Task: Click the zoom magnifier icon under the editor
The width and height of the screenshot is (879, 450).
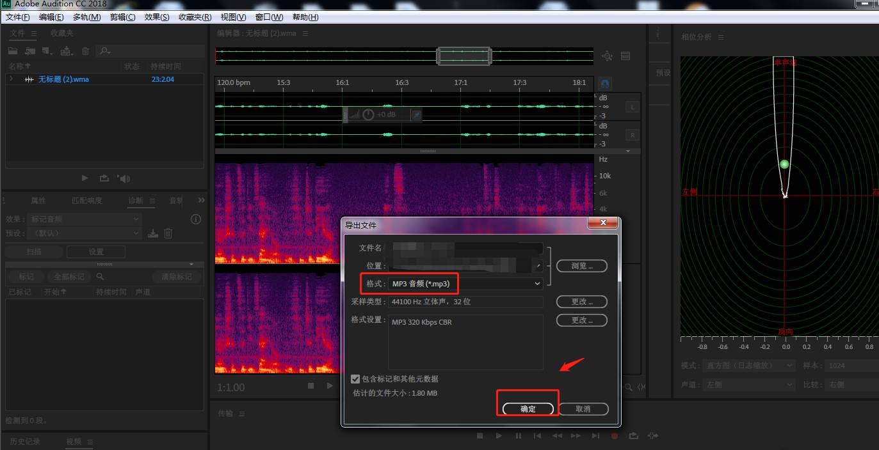Action: point(629,387)
